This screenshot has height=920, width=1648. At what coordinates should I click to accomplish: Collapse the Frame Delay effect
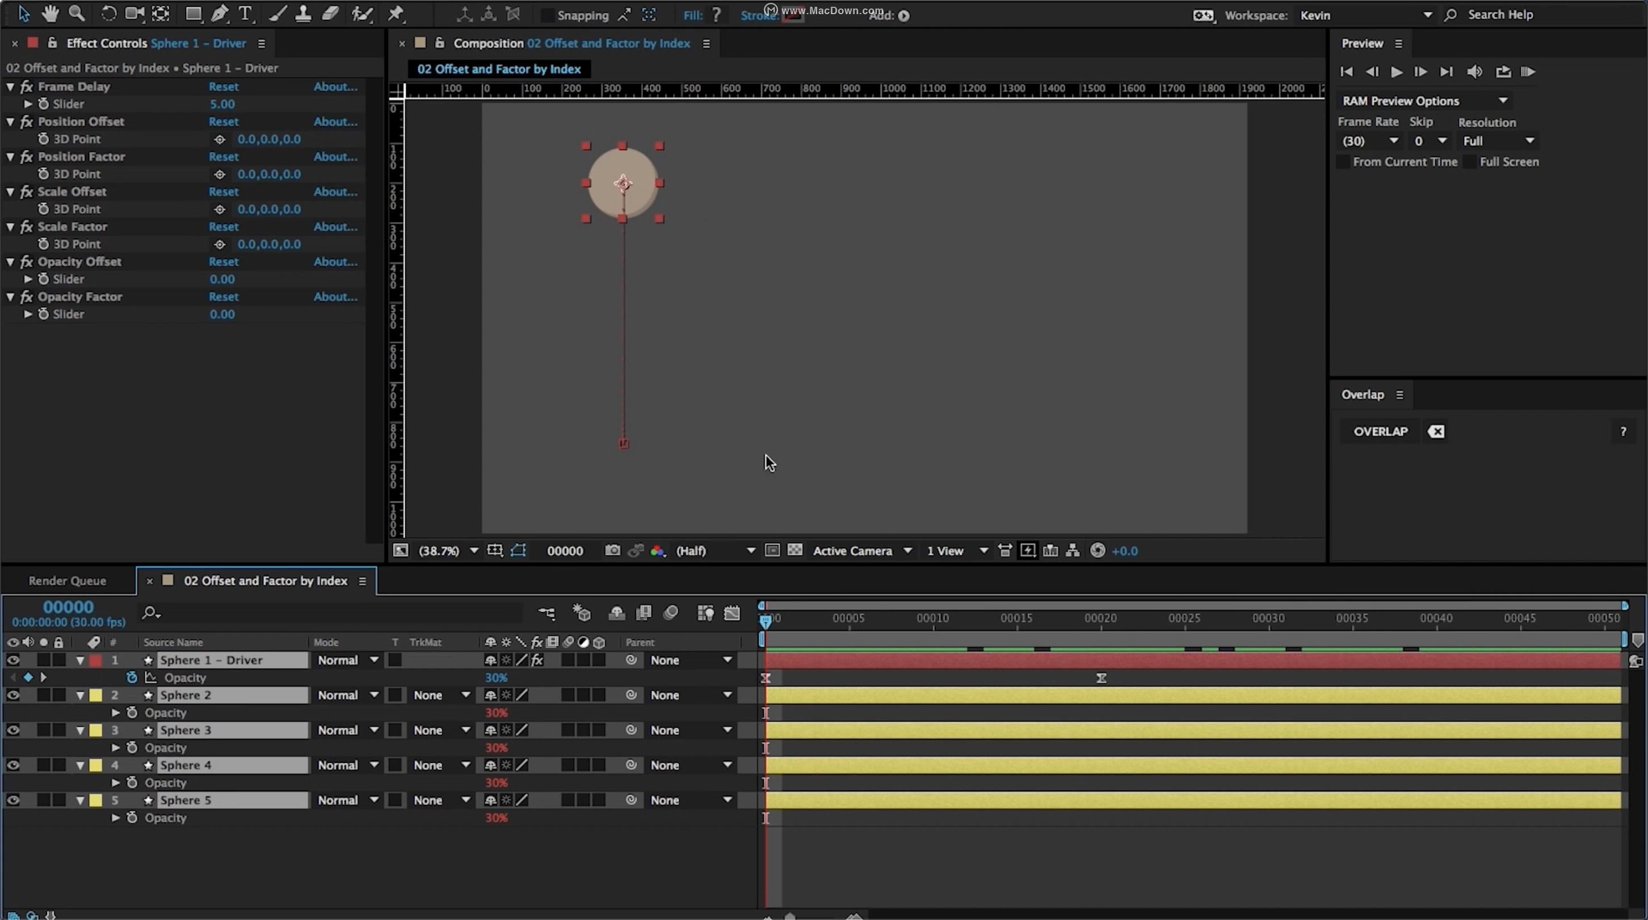tap(10, 86)
